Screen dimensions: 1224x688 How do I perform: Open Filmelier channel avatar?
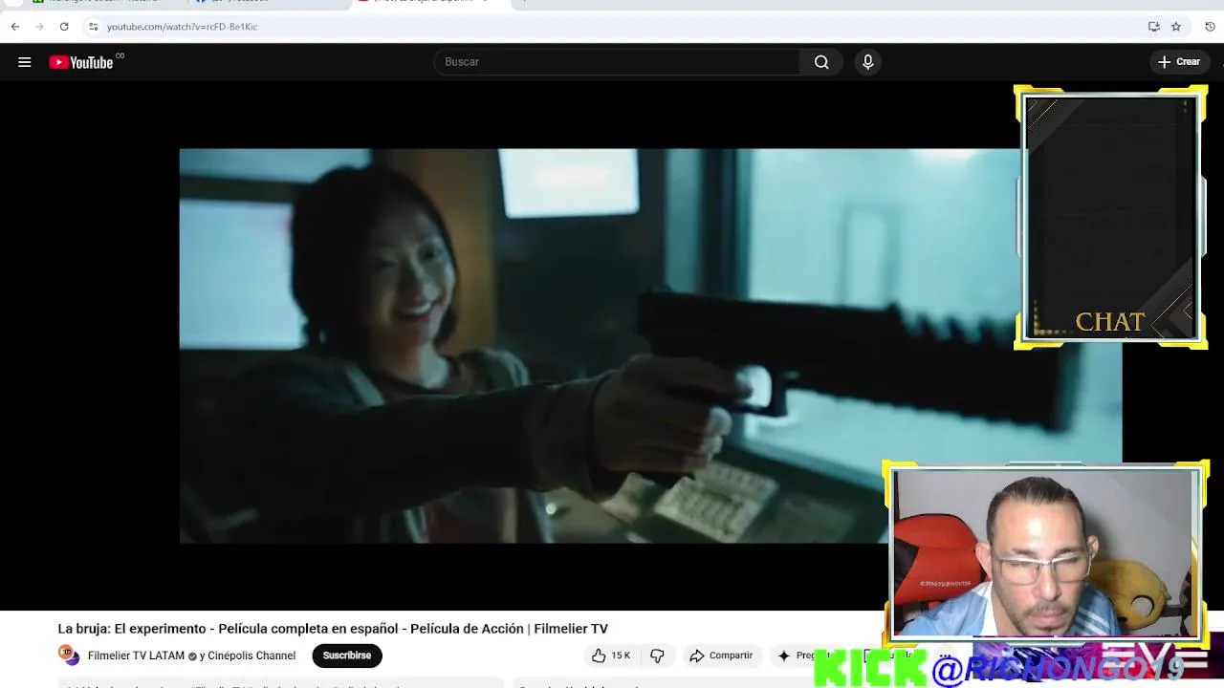coord(68,656)
